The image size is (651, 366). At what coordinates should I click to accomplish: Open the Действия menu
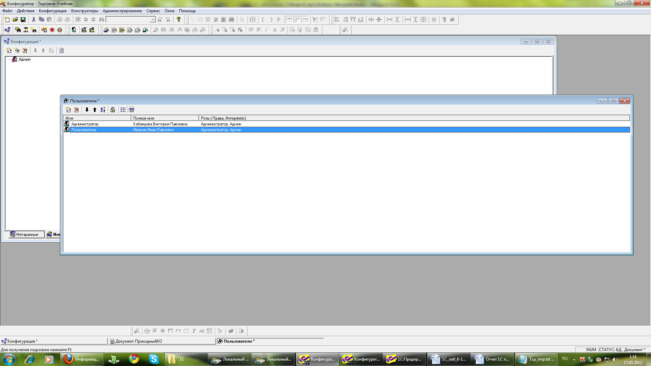[25, 11]
